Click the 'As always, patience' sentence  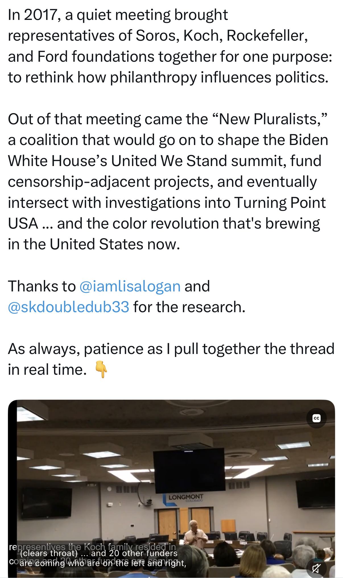(171, 349)
